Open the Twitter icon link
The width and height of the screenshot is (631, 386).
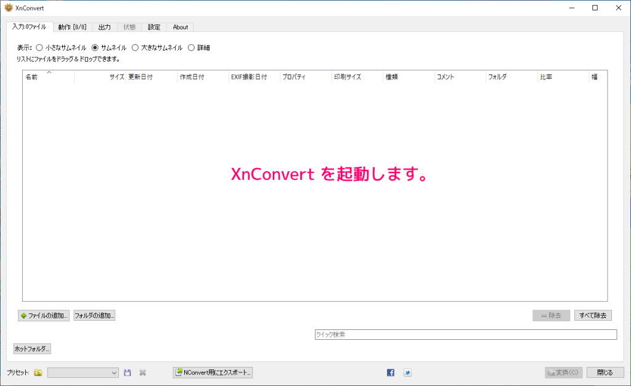pos(408,372)
